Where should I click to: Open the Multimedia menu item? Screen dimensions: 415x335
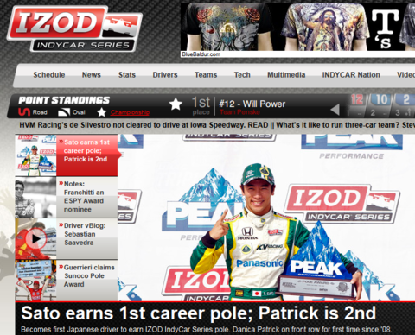286,75
